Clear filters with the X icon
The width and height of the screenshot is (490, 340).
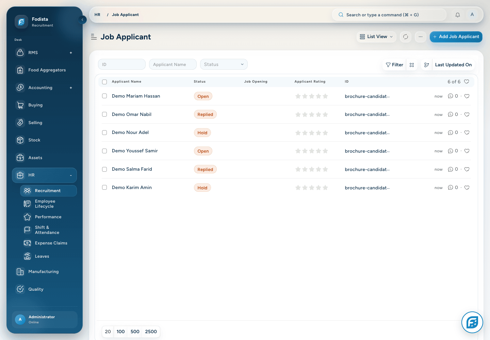click(x=412, y=65)
